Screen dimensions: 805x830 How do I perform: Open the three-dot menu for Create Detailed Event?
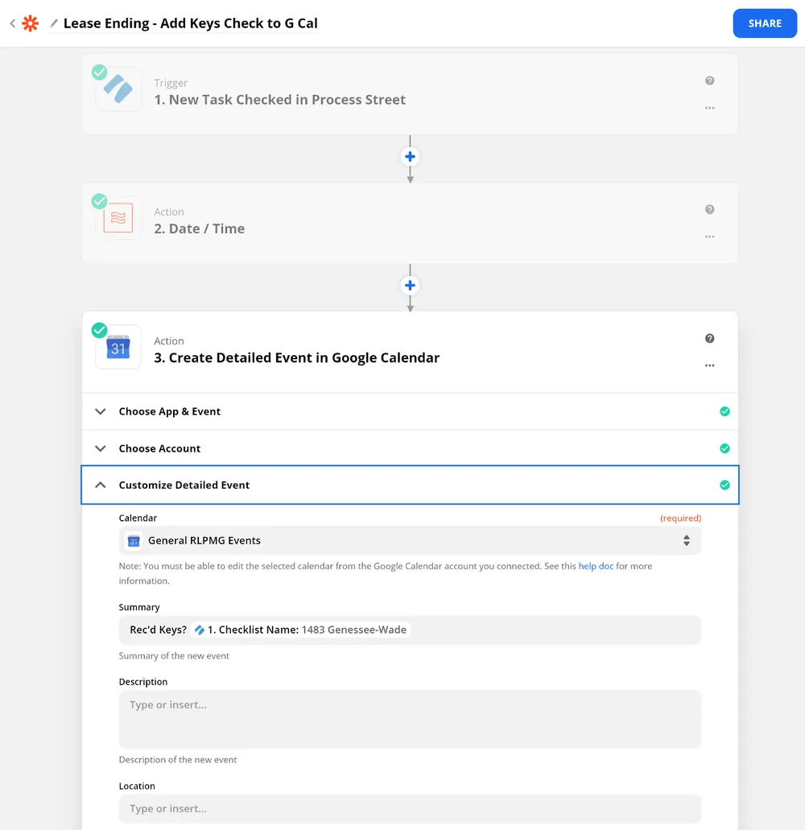pyautogui.click(x=710, y=365)
